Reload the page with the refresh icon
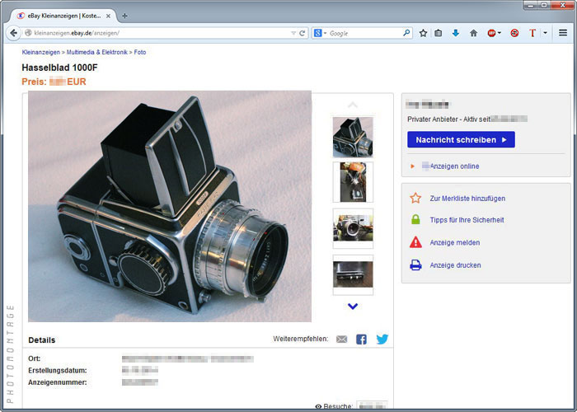577x412 pixels. tap(303, 33)
